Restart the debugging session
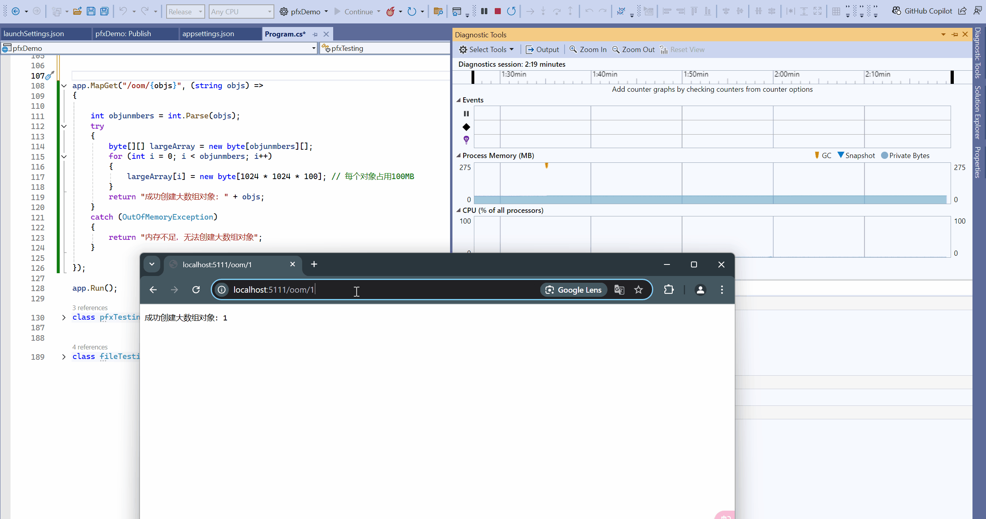 point(511,12)
